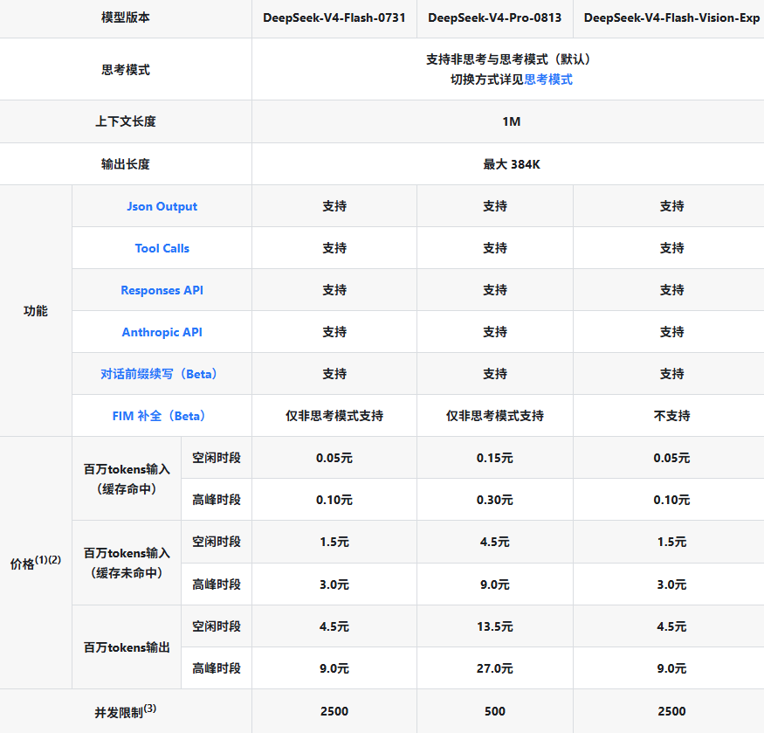Select the DeepSeek-V4-Flash-0731 column header
This screenshot has height=733, width=764.
(x=334, y=18)
